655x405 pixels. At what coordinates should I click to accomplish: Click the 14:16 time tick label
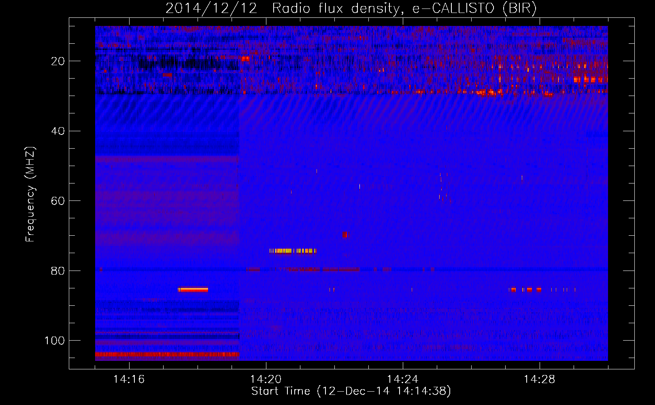coord(129,379)
